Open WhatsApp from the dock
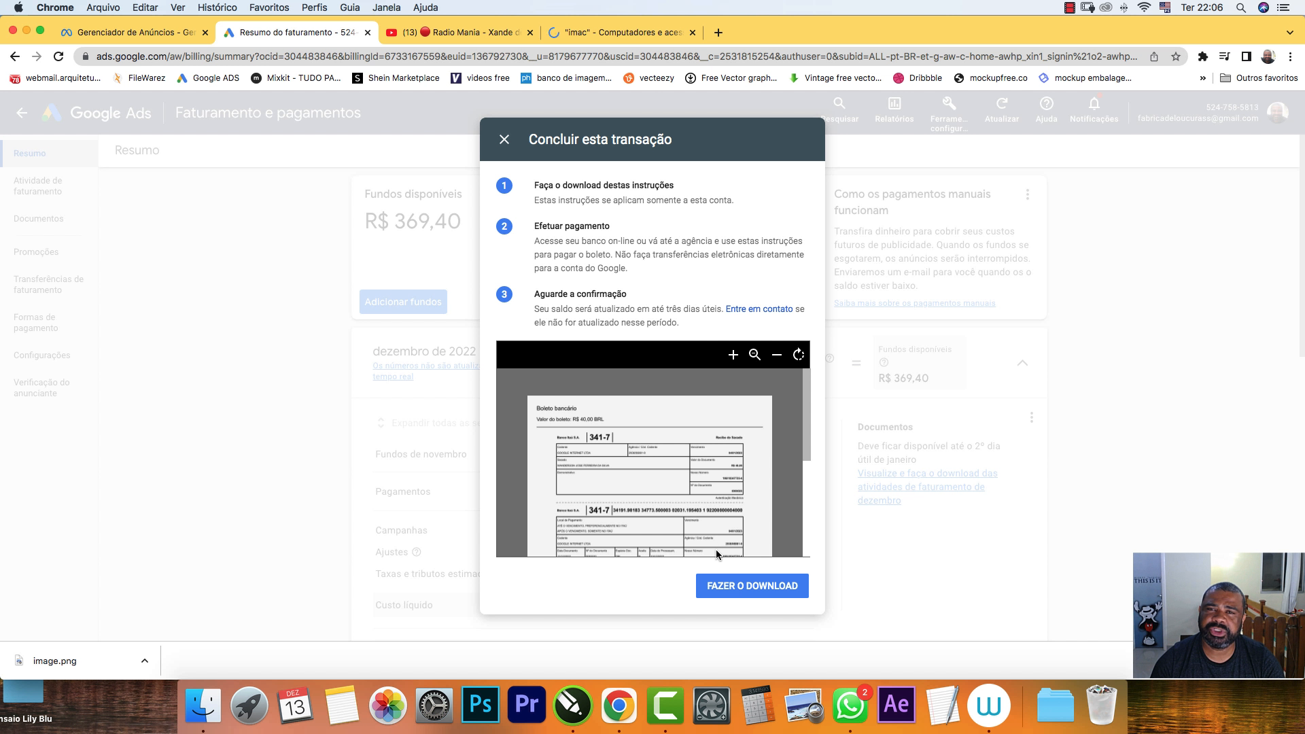Screen dimensions: 1305x734 click(850, 705)
